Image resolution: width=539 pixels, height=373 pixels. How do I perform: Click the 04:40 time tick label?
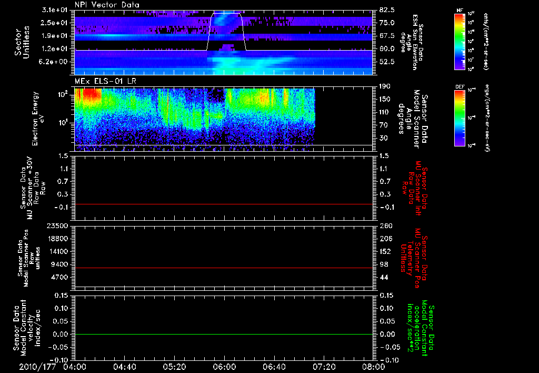(x=124, y=367)
